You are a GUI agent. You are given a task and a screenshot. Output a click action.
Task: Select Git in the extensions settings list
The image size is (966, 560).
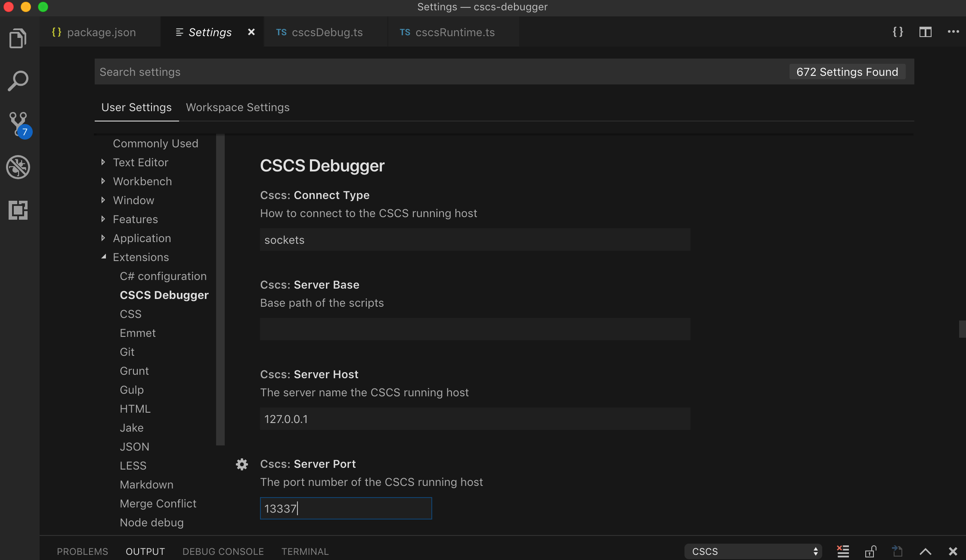pos(127,352)
